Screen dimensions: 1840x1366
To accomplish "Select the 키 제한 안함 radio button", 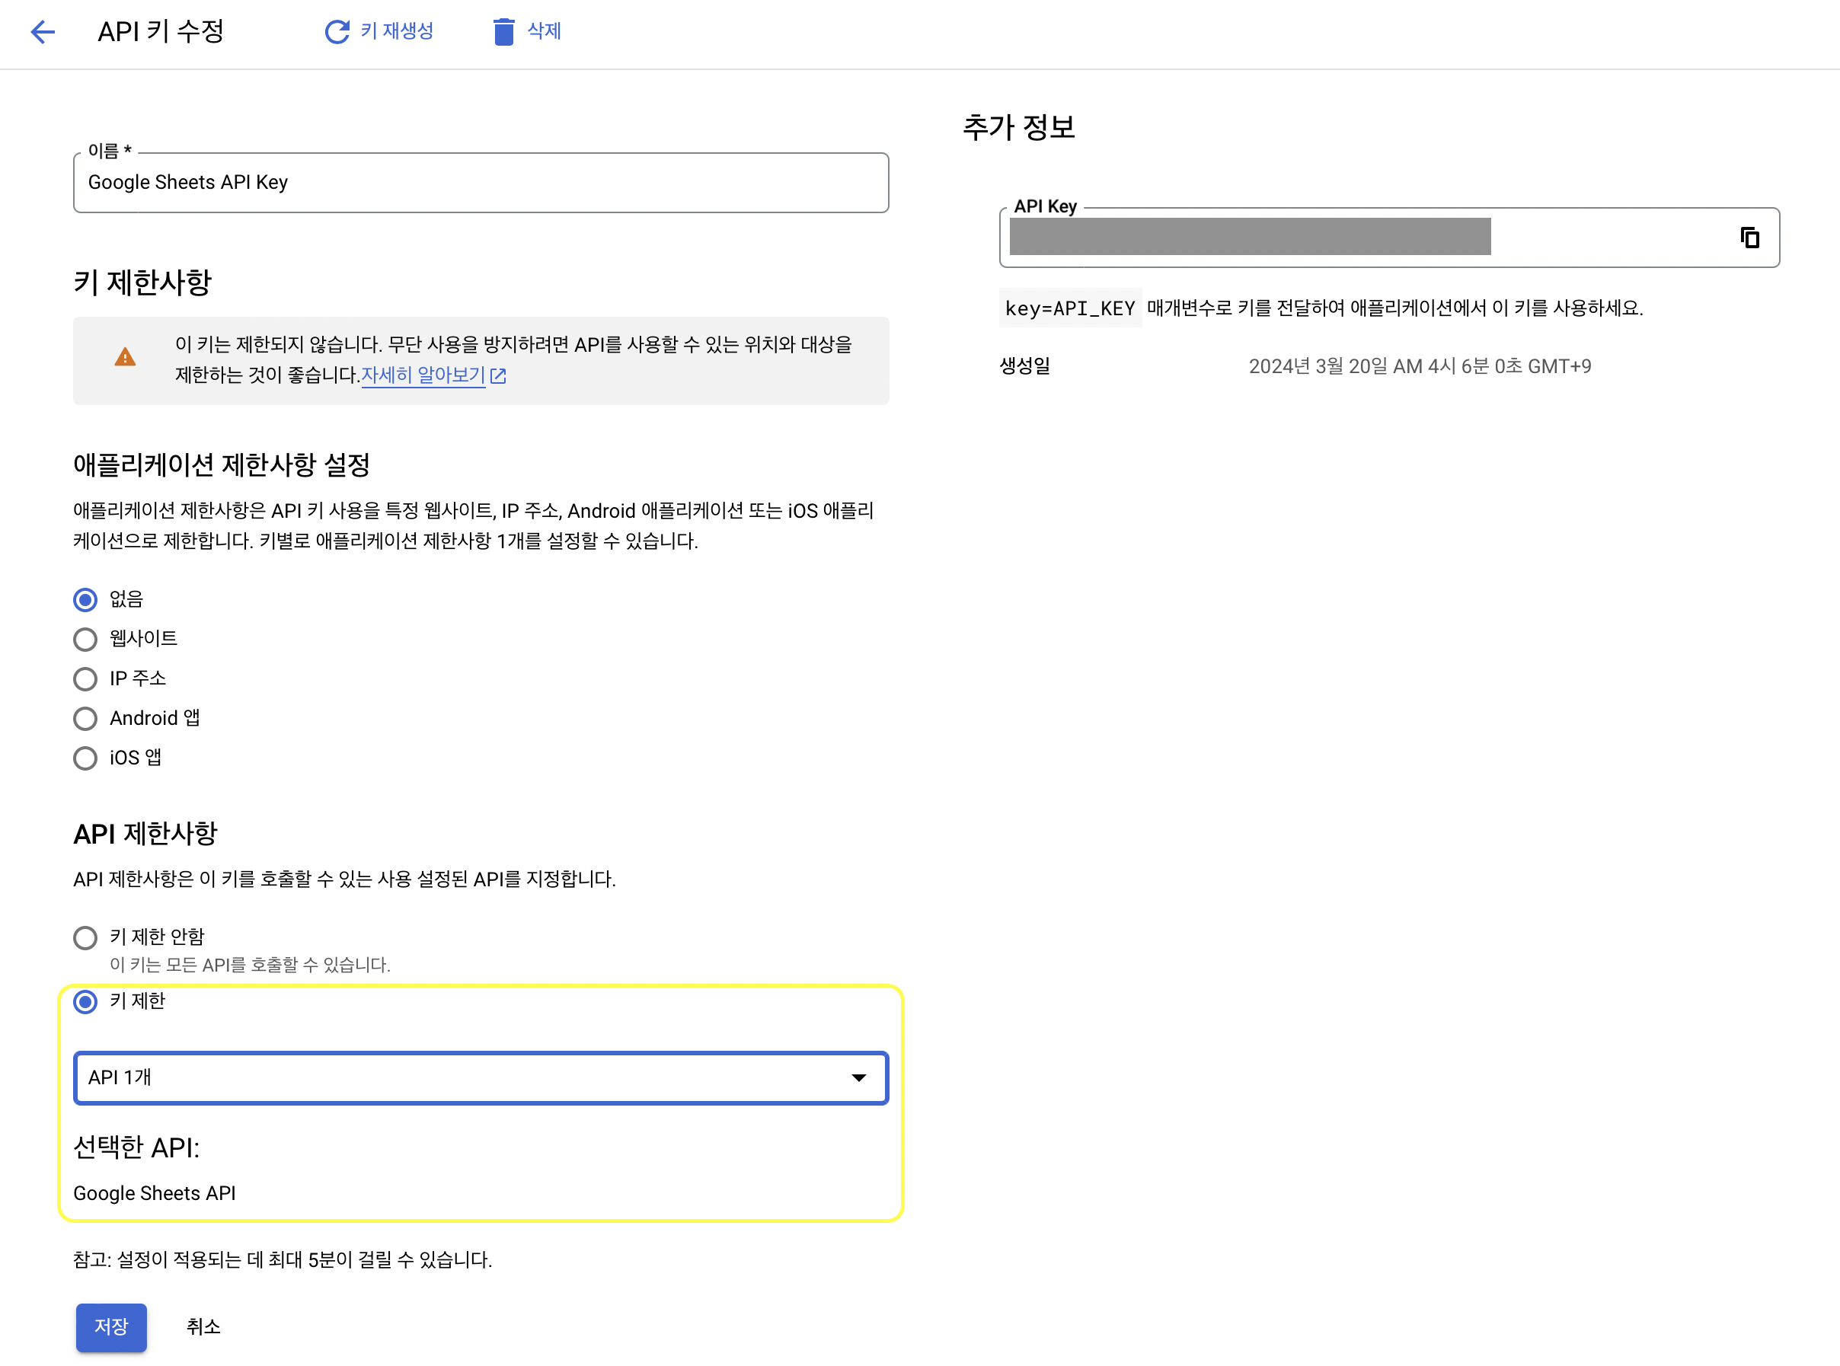I will (85, 937).
